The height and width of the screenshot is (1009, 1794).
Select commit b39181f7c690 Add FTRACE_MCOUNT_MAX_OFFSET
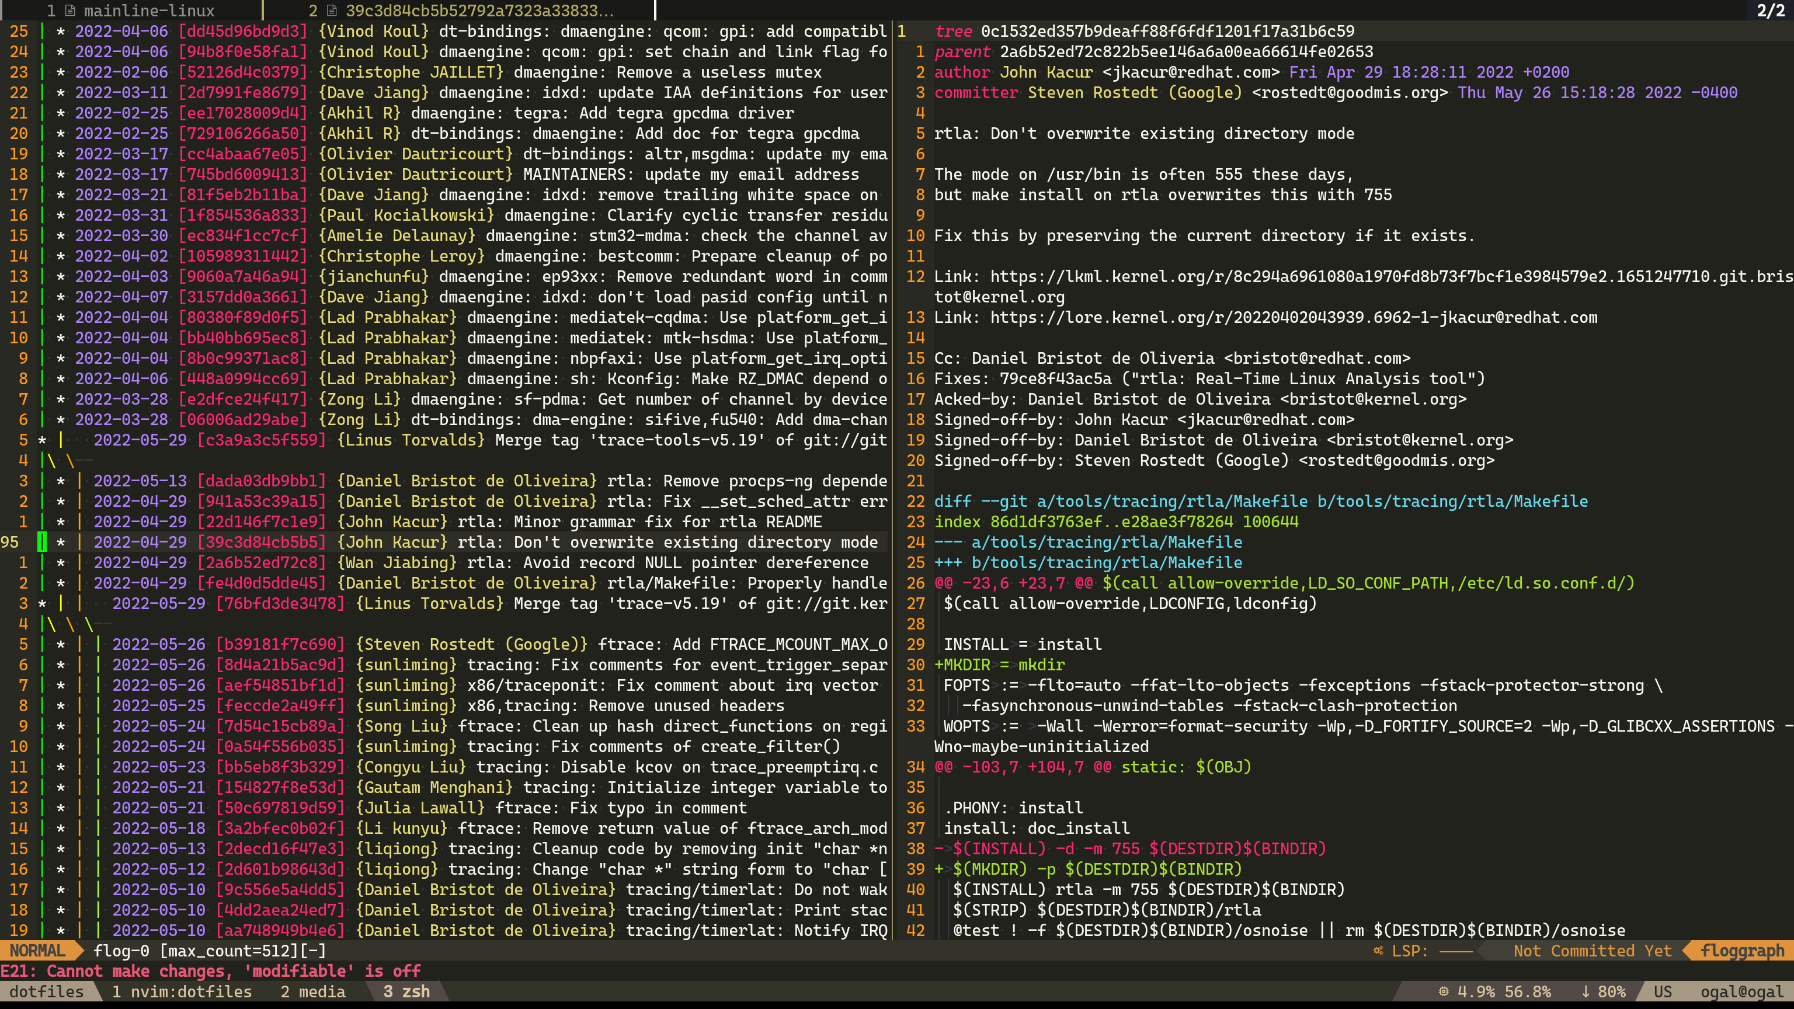464,644
